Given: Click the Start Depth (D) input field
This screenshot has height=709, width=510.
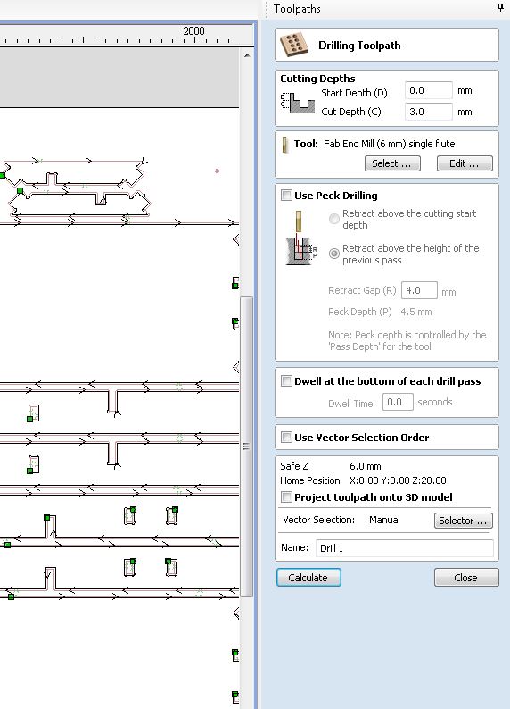Looking at the screenshot, I should (428, 90).
